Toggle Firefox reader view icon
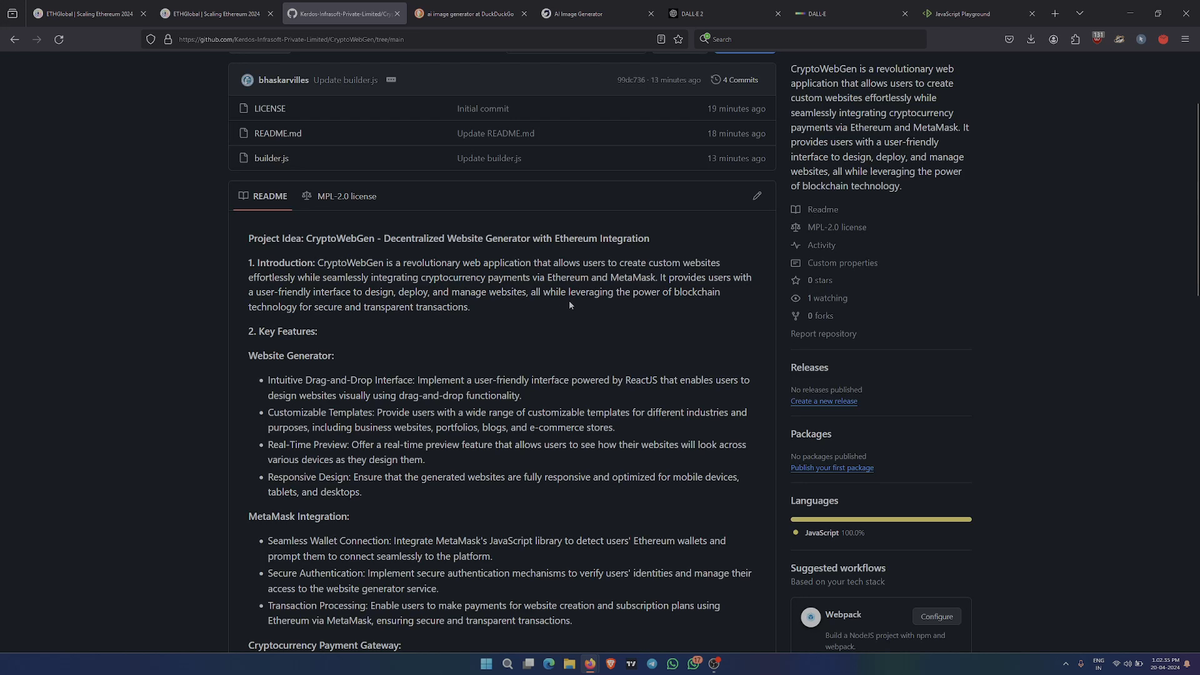Viewport: 1200px width, 675px height. (661, 39)
